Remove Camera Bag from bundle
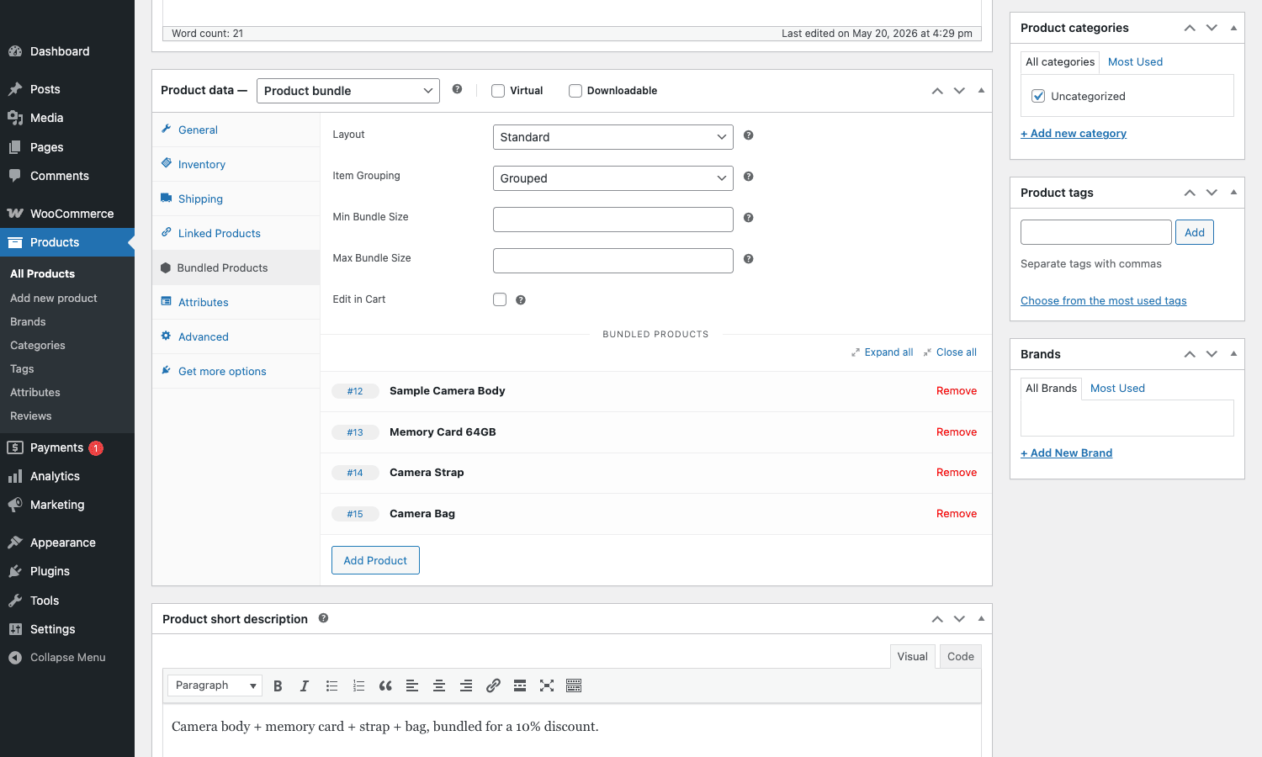 click(957, 514)
